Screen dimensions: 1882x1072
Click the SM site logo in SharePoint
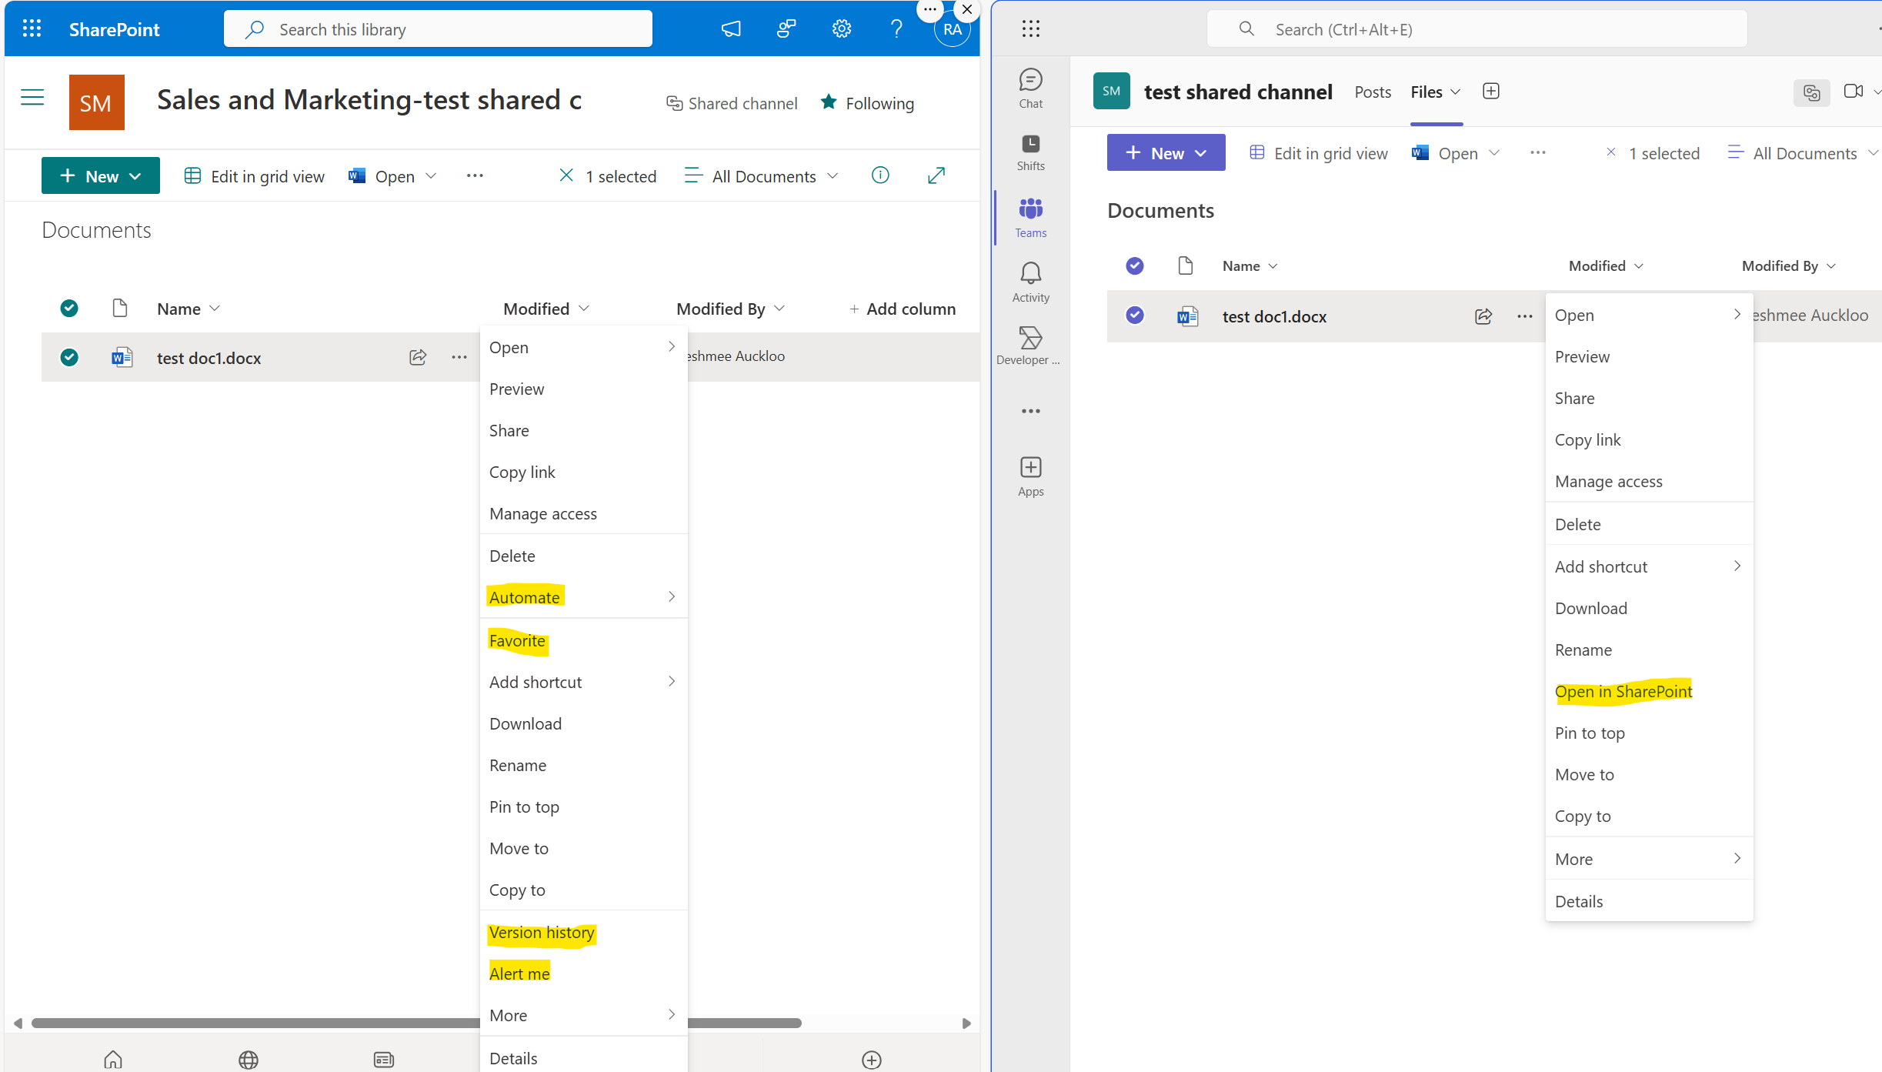click(x=96, y=102)
